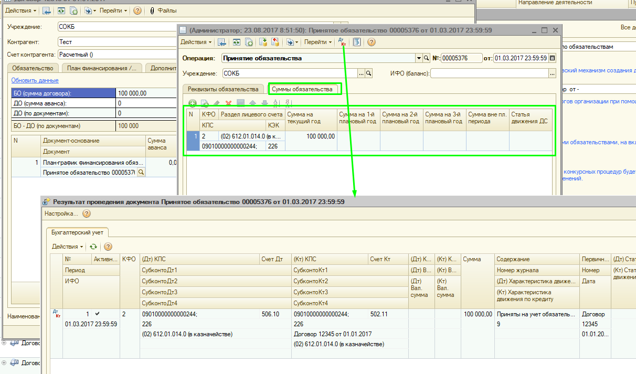This screenshot has width=636, height=374.
Task: Click the ellipsis button for ИФО (баланс)
Action: pyautogui.click(x=552, y=74)
